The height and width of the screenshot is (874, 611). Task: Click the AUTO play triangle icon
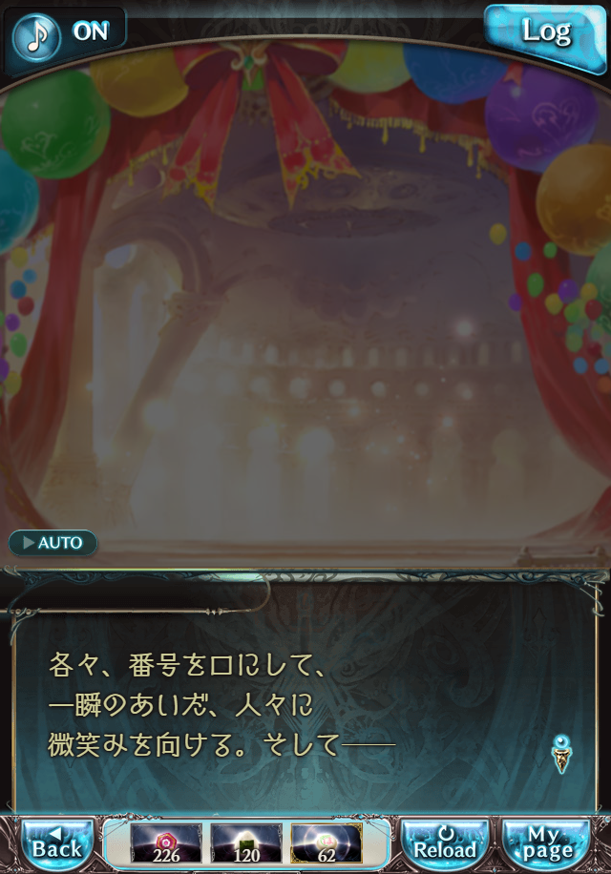pyautogui.click(x=28, y=542)
